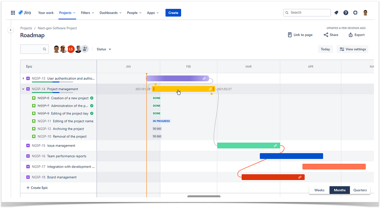Click the magnifier in the roadmap search box
382x209 pixels.
click(44, 49)
